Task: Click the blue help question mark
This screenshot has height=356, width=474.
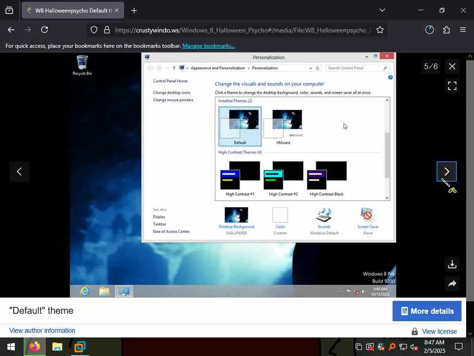Action: (x=390, y=77)
